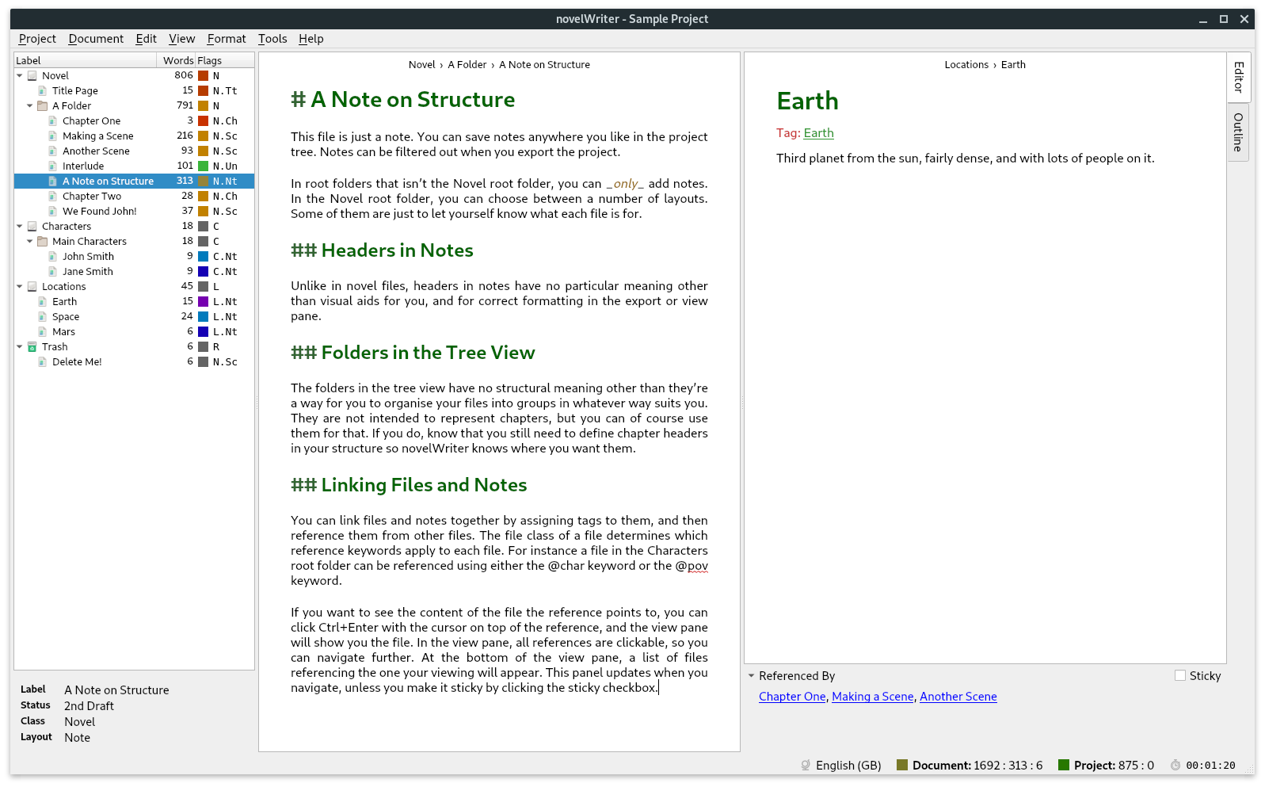Click the document status indicator in status bar
The image size is (1265, 787).
(901, 766)
